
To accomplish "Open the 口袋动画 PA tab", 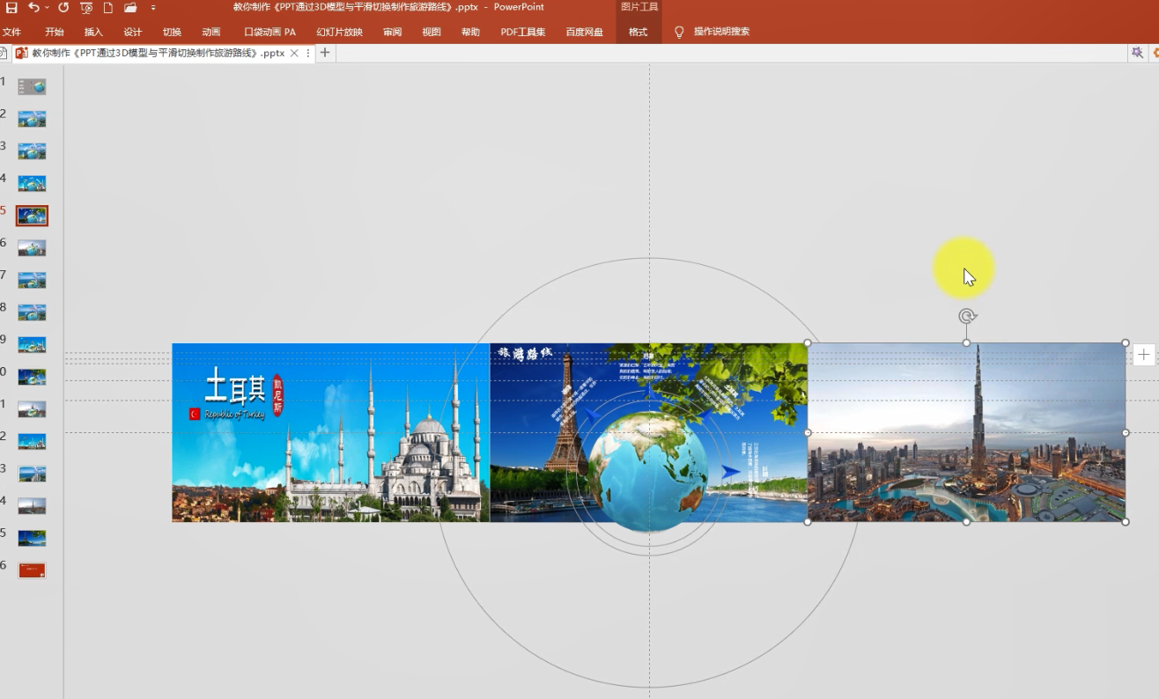I will (x=269, y=32).
